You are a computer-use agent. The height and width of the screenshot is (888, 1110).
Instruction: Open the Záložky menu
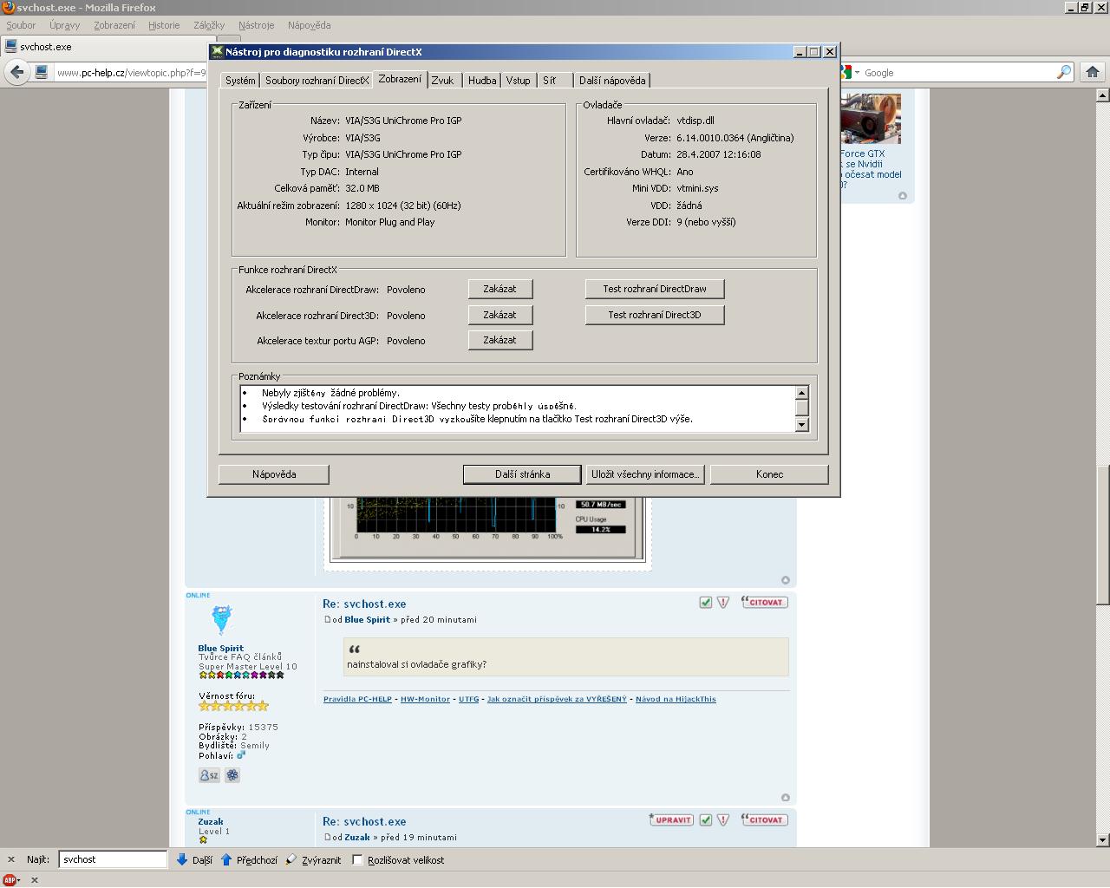coord(209,25)
